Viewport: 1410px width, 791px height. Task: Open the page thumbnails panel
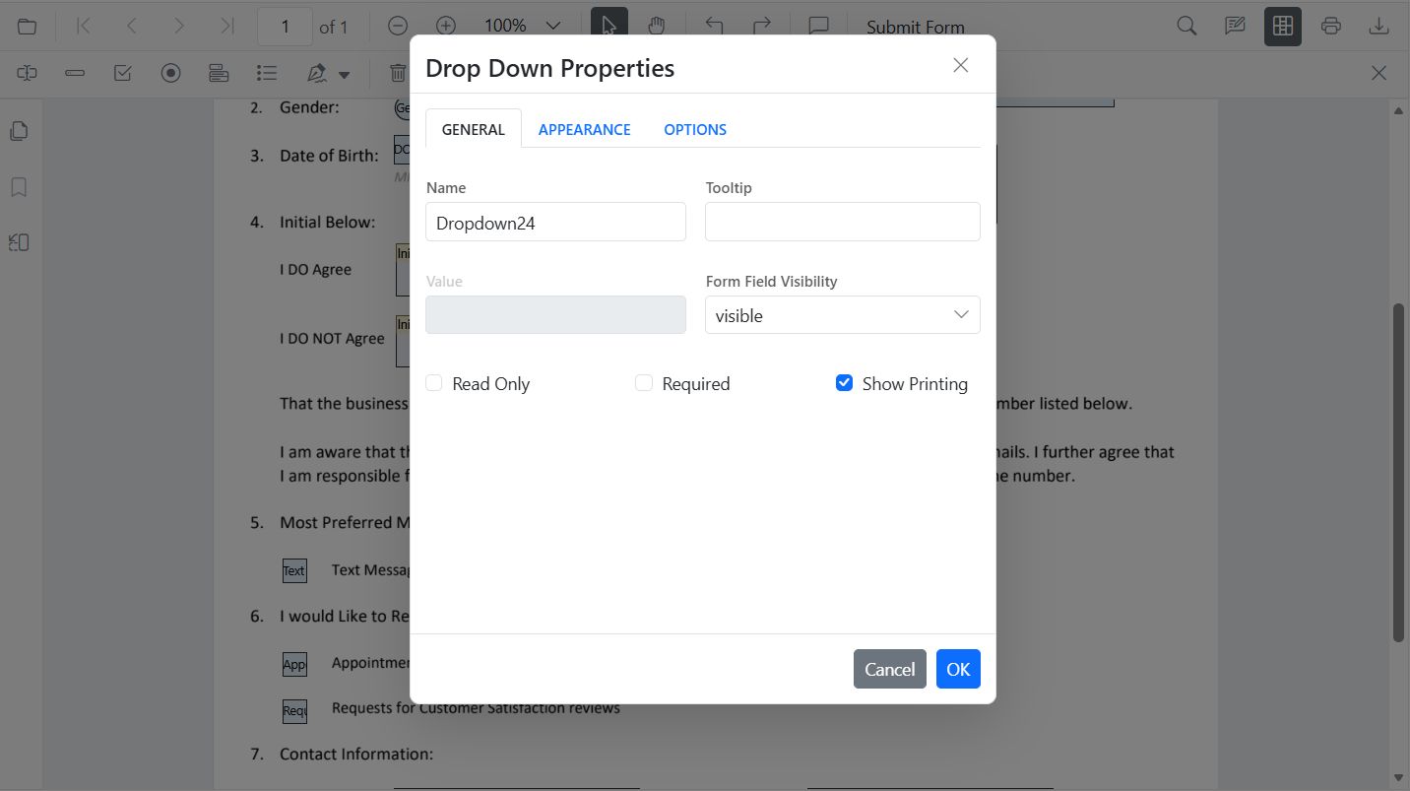click(x=19, y=131)
